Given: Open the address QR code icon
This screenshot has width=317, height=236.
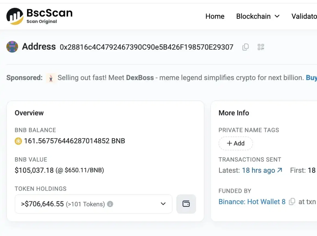Looking at the screenshot, I should 261,47.
